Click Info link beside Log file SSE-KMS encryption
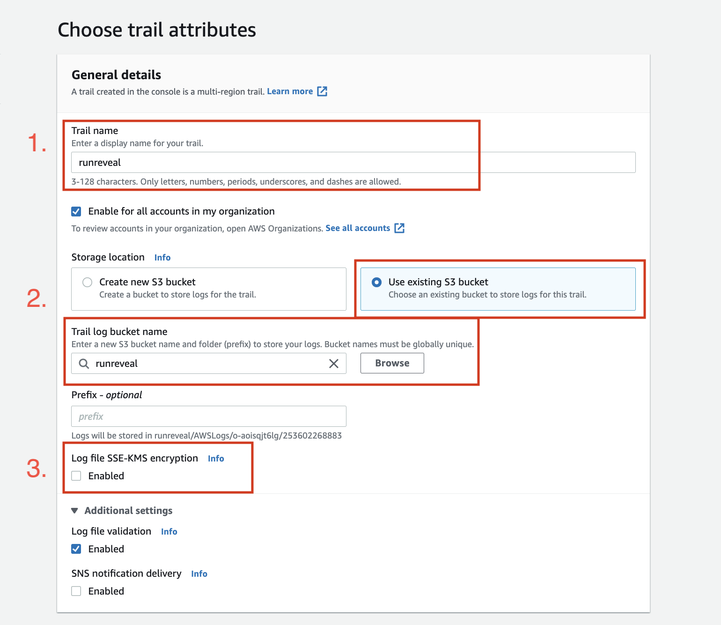Viewport: 721px width, 625px height. pos(216,459)
